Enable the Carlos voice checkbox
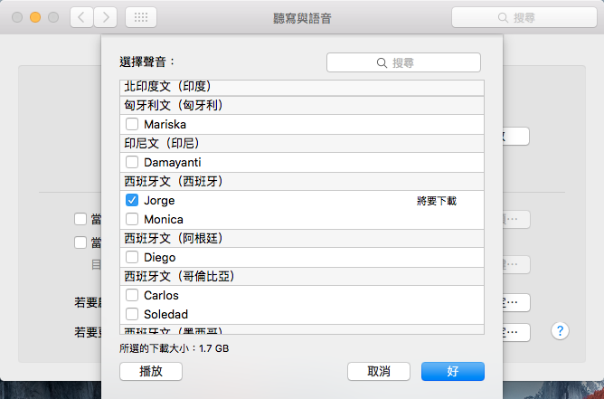The height and width of the screenshot is (399, 604). point(132,295)
